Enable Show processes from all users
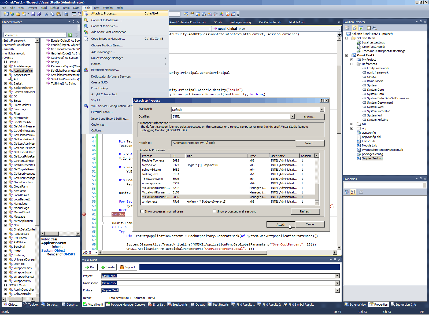429x315 pixels. (x=142, y=211)
